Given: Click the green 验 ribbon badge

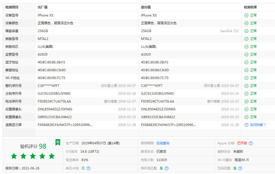Looking at the screenshot, I should tap(58, 142).
